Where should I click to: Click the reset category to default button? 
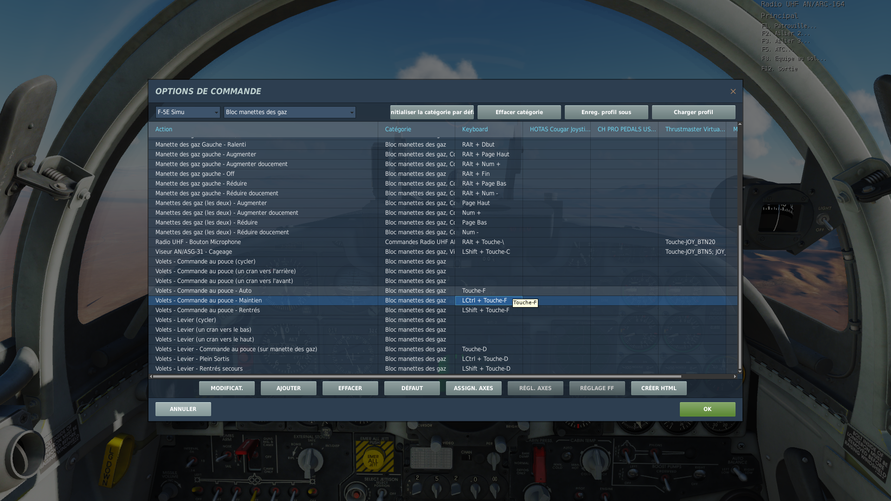coord(432,112)
